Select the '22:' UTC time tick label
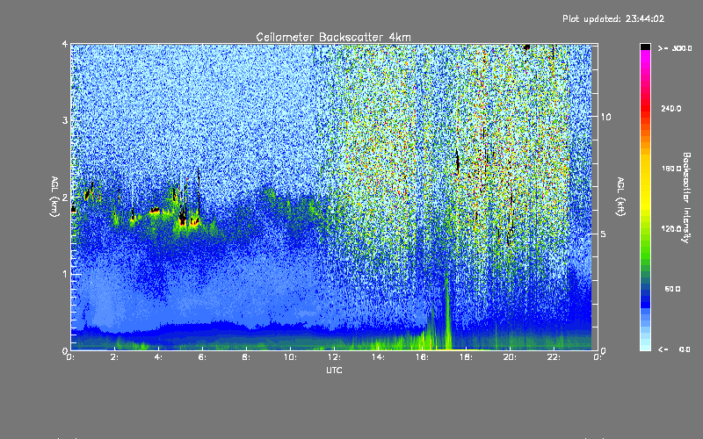The image size is (703, 439). coord(554,357)
